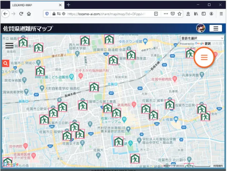Open the Firefox application menu
Screen dimensions: 228x171
pyautogui.click(x=221, y=14)
